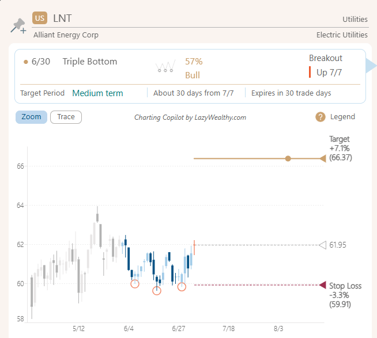The image size is (377, 338).
Task: Click the Target price arrow marker
Action: [x=322, y=158]
